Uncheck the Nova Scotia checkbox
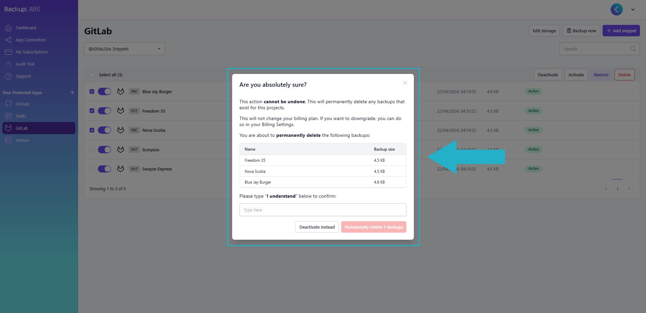646x313 pixels. [92, 130]
